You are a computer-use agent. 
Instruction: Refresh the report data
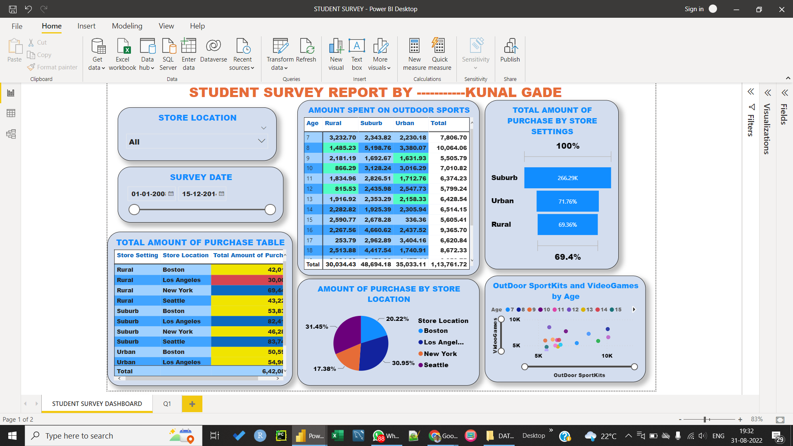coord(306,50)
